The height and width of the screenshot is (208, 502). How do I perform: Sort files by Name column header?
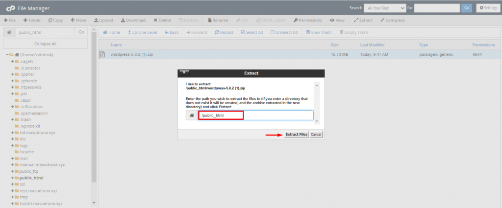116,45
